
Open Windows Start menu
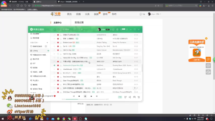tap(3, 119)
